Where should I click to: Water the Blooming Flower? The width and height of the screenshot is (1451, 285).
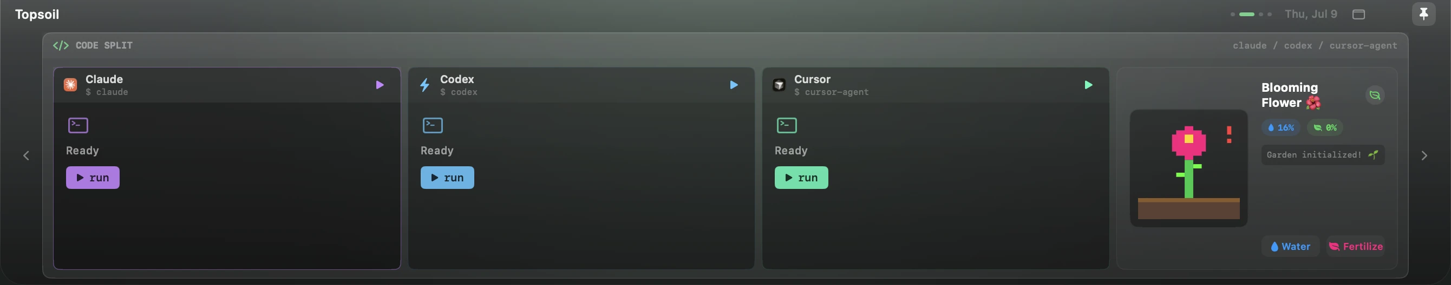point(1290,246)
